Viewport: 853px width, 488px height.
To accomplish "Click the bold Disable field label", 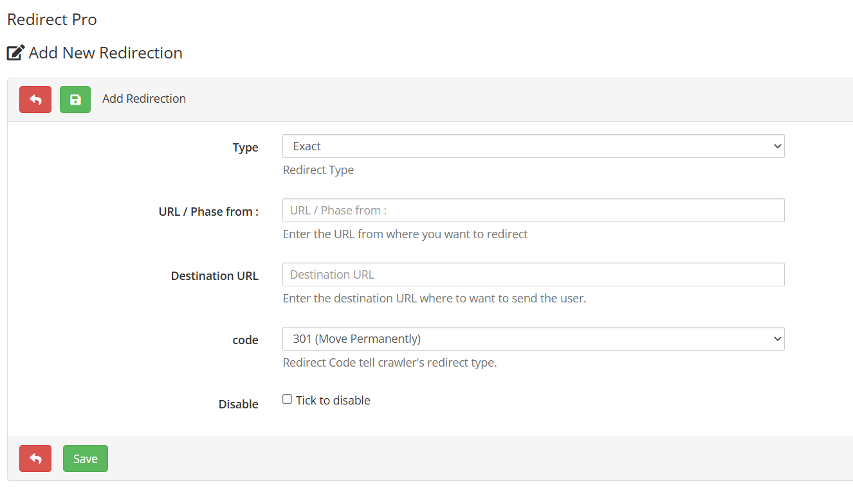I will 238,405.
